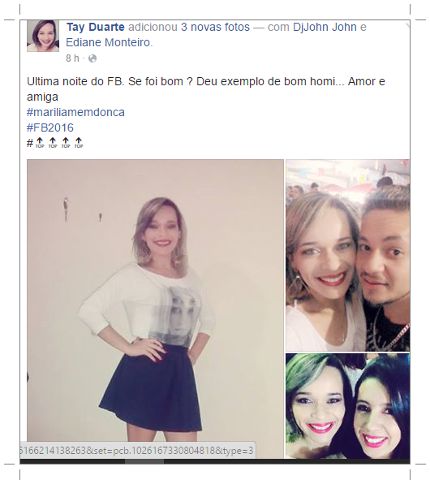Click the post text 'Ultima noite do FB'
This screenshot has width=430, height=484.
(x=75, y=82)
